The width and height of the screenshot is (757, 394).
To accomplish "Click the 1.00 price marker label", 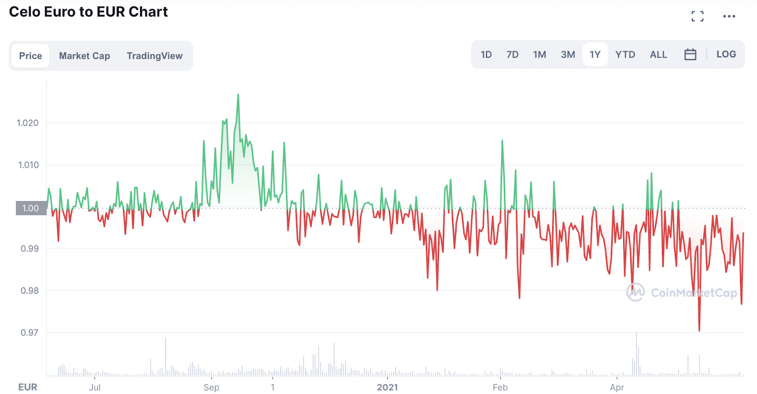I will pyautogui.click(x=31, y=208).
